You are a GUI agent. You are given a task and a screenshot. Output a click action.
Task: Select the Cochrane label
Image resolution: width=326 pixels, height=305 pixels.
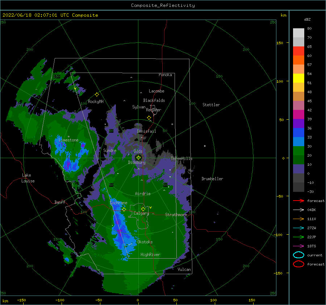point(118,203)
